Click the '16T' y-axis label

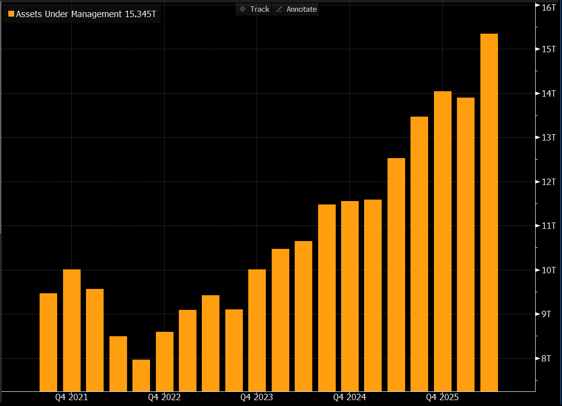[x=549, y=7]
